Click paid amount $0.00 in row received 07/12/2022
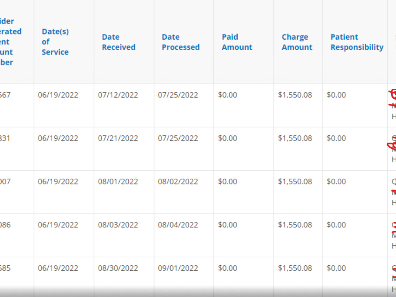The image size is (396, 297). pos(227,95)
